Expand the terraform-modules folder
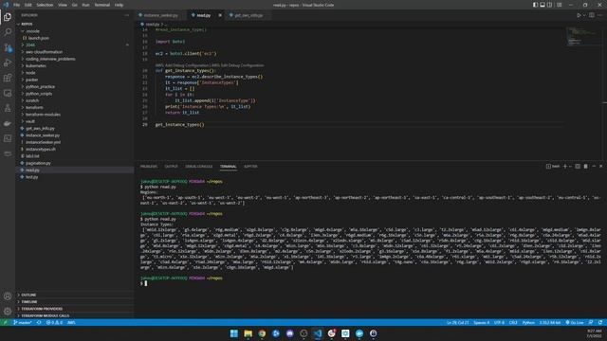 (74, 115)
